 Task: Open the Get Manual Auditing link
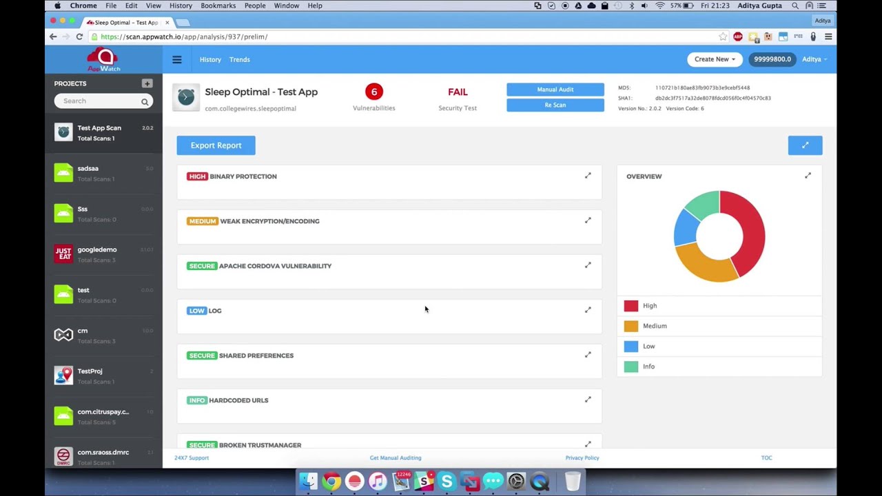click(x=396, y=457)
